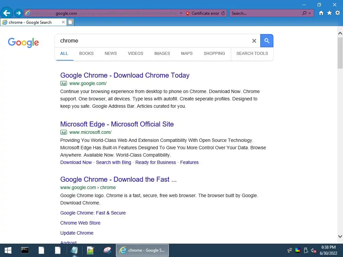Switch to the SHOPPING tab

pyautogui.click(x=214, y=54)
